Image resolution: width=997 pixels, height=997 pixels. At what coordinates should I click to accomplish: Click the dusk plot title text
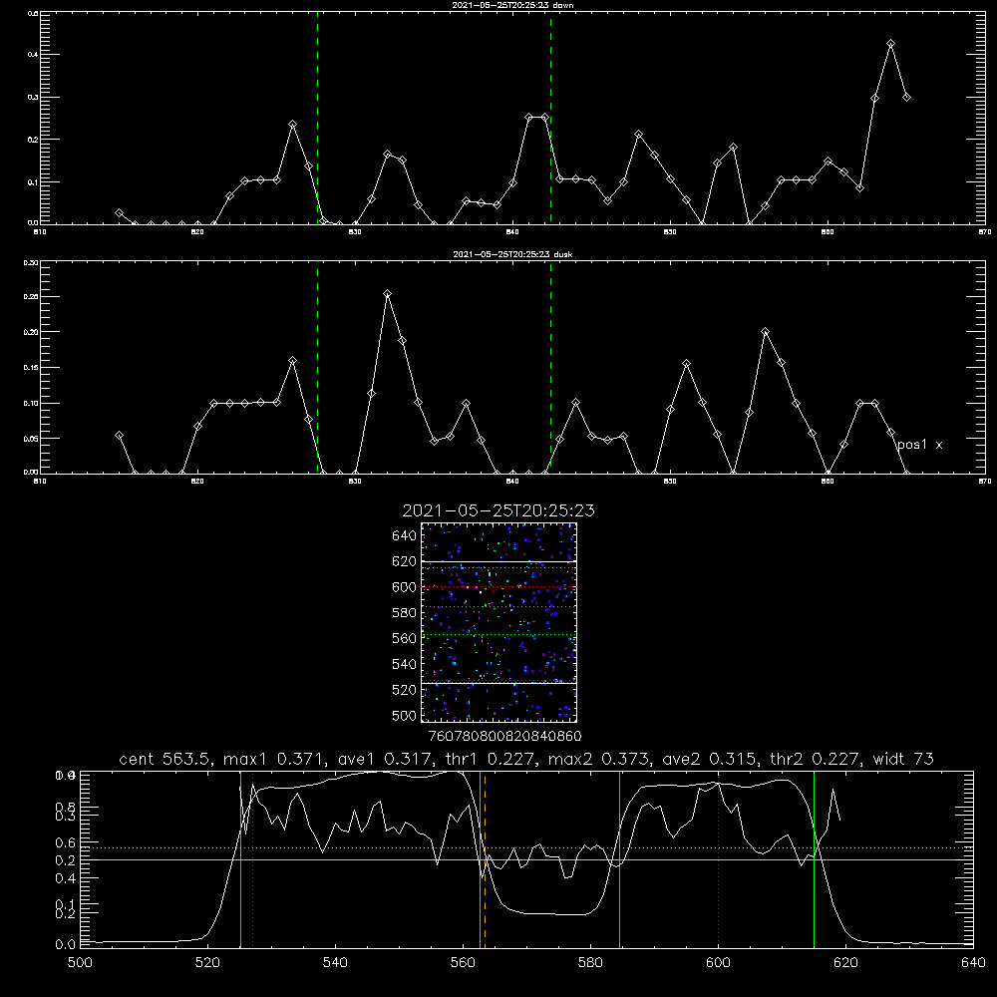pyautogui.click(x=512, y=254)
